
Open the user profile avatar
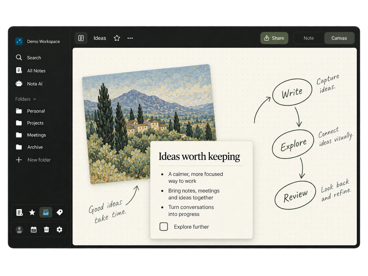coord(19,230)
